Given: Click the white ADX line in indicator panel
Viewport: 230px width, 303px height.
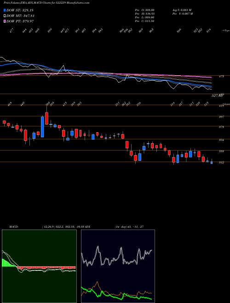Looking at the screenshot, I should tap(118, 255).
